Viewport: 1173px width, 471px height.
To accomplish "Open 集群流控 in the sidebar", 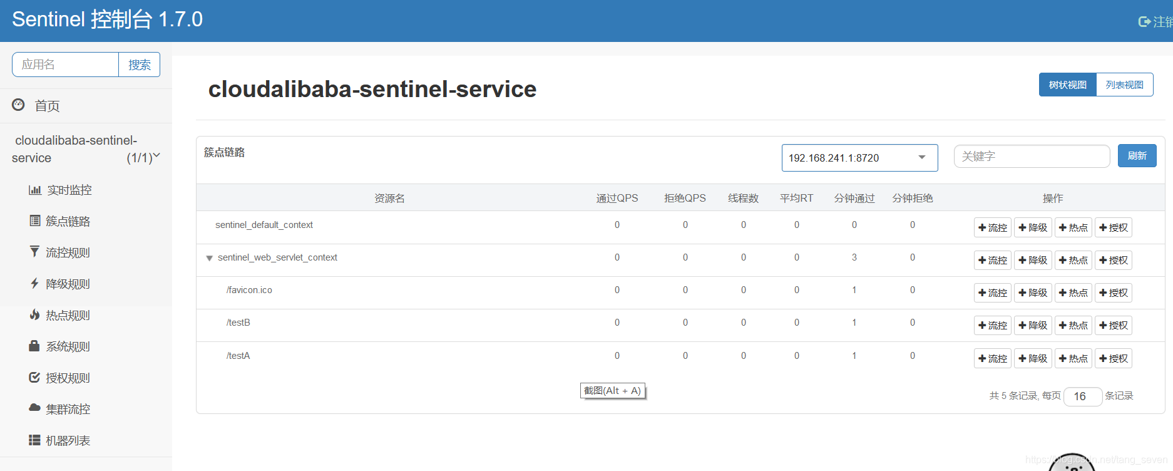I will point(68,409).
